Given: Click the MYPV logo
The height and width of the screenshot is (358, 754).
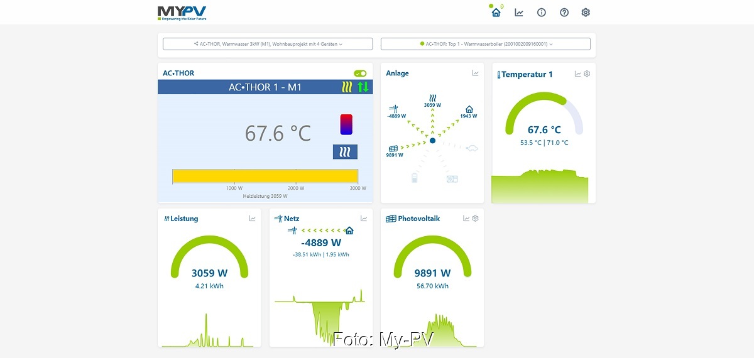Looking at the screenshot, I should [182, 13].
